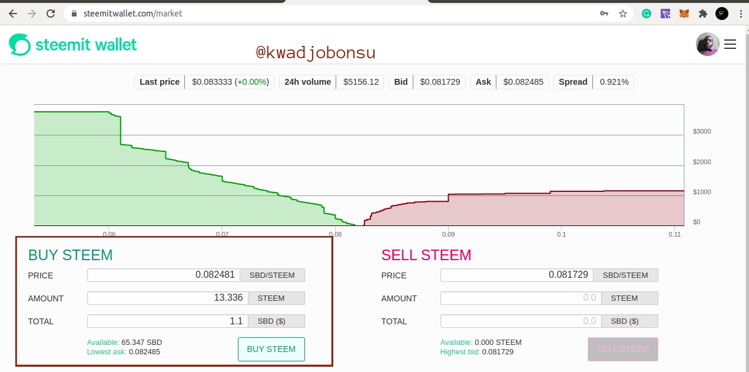Screen dimensions: 749x372
Task: Click highest bid 0.081729 value
Action: 498,352
